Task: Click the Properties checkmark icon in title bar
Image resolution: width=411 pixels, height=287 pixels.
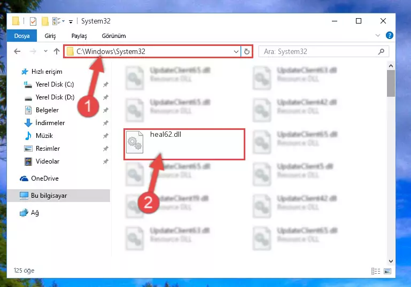Action: [x=33, y=21]
